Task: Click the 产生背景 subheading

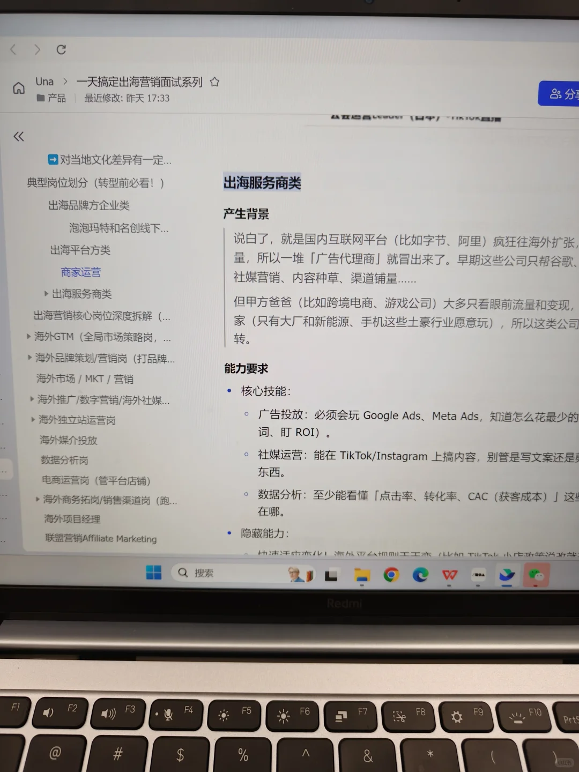Action: (x=247, y=214)
